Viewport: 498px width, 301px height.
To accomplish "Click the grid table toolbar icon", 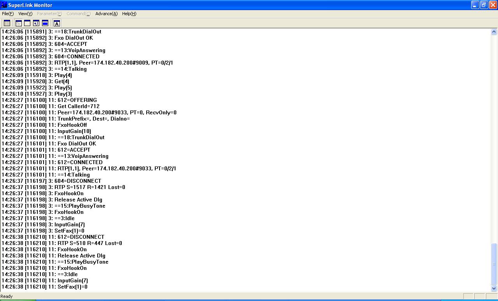I will pyautogui.click(x=7, y=23).
